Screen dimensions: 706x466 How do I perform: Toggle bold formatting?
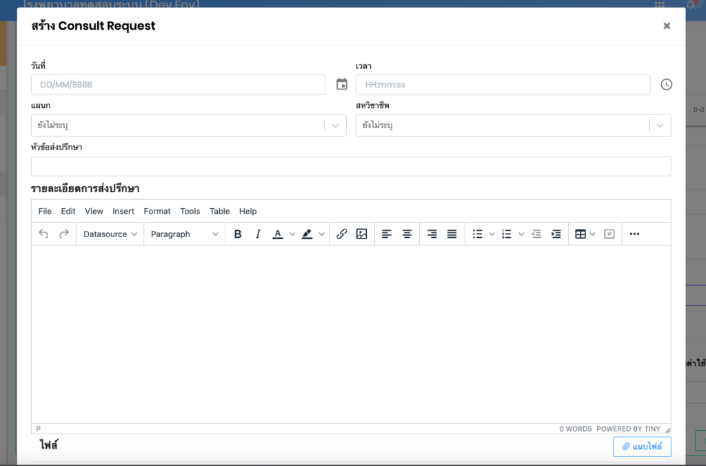tap(238, 234)
